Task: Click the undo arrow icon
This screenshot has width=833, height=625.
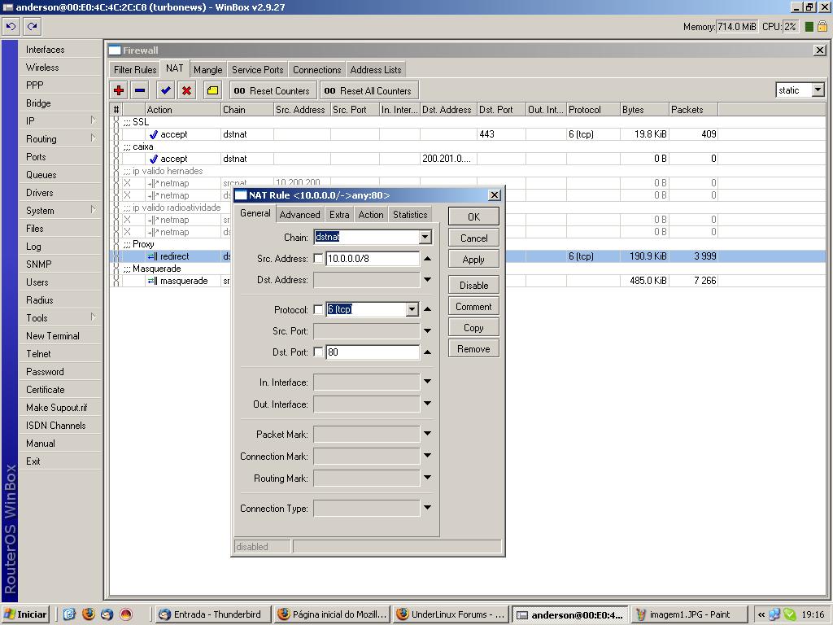Action: [11, 26]
